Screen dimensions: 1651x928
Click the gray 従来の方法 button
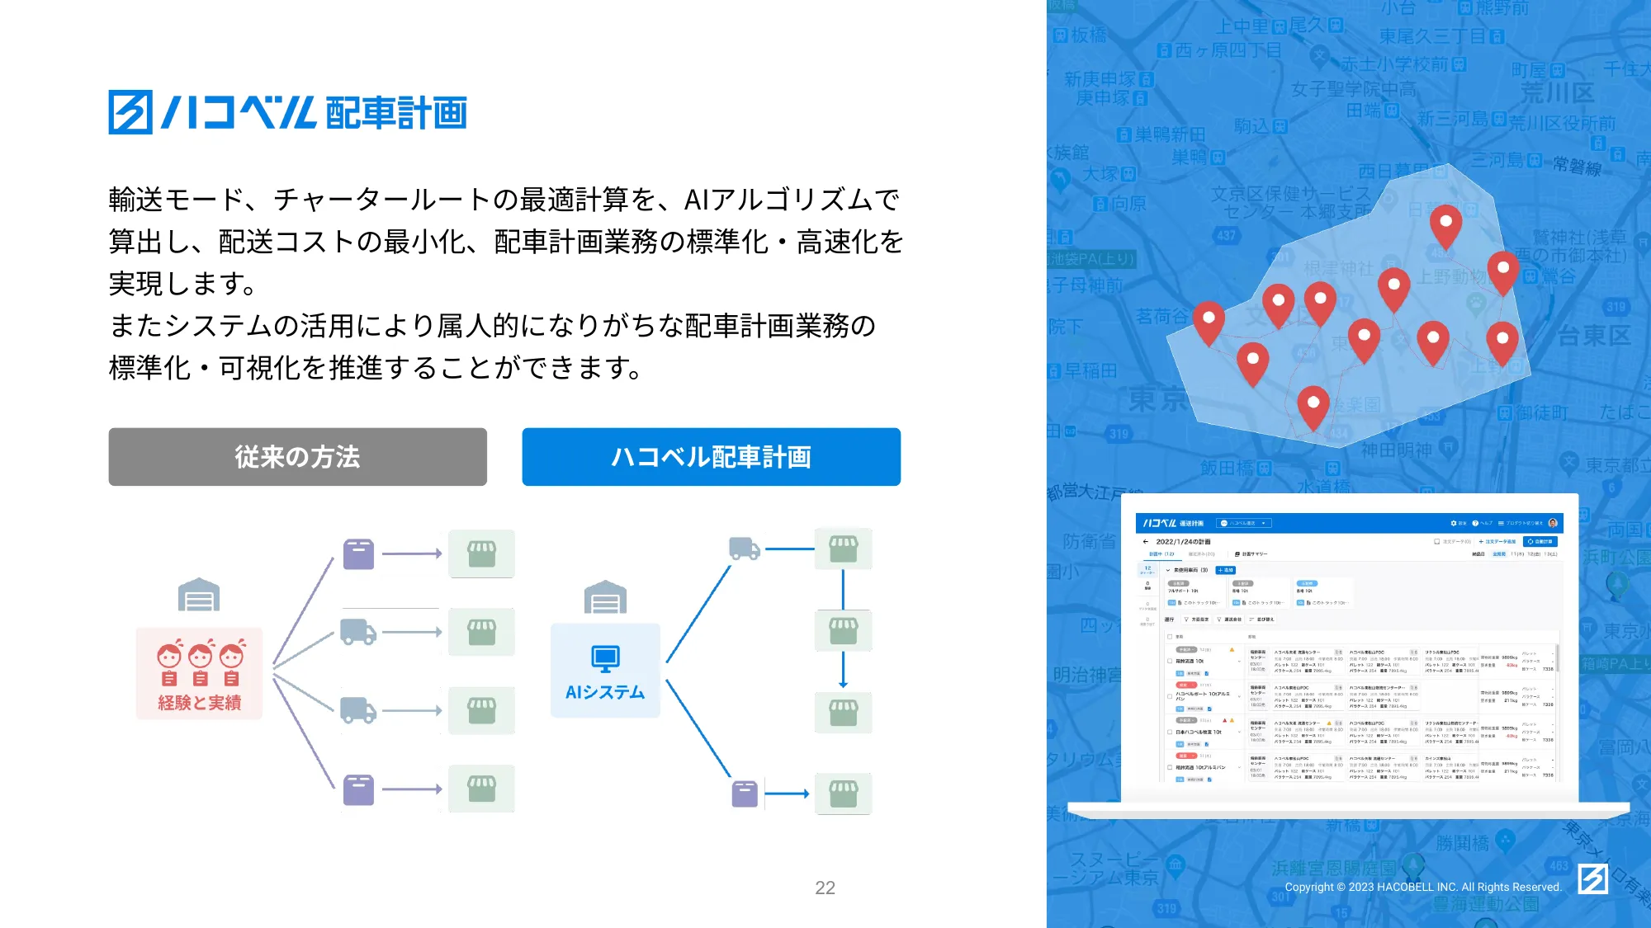pyautogui.click(x=297, y=456)
